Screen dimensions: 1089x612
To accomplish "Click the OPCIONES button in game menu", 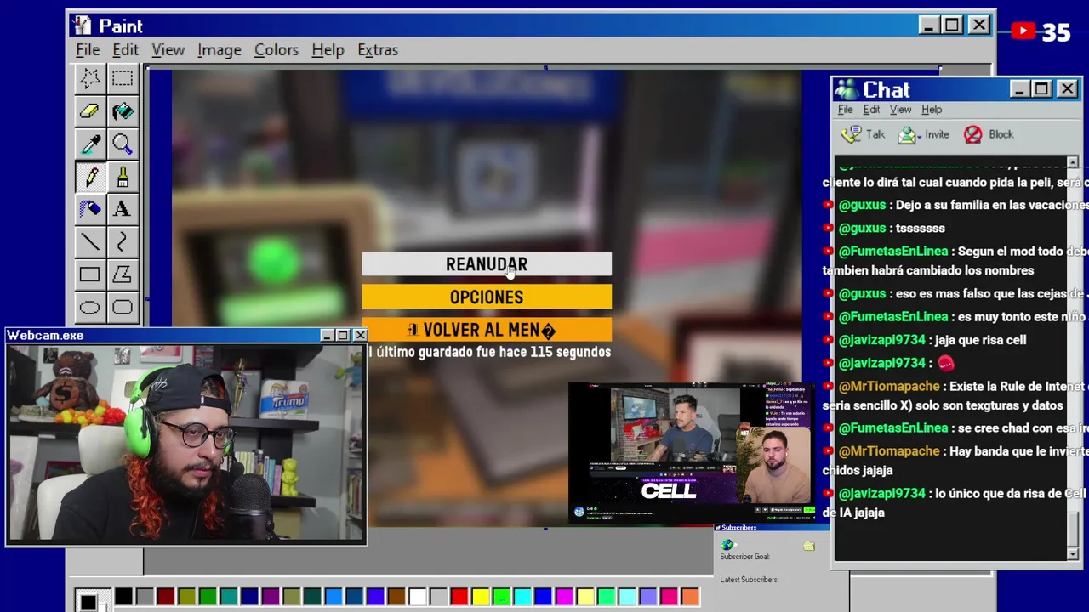I will [487, 297].
